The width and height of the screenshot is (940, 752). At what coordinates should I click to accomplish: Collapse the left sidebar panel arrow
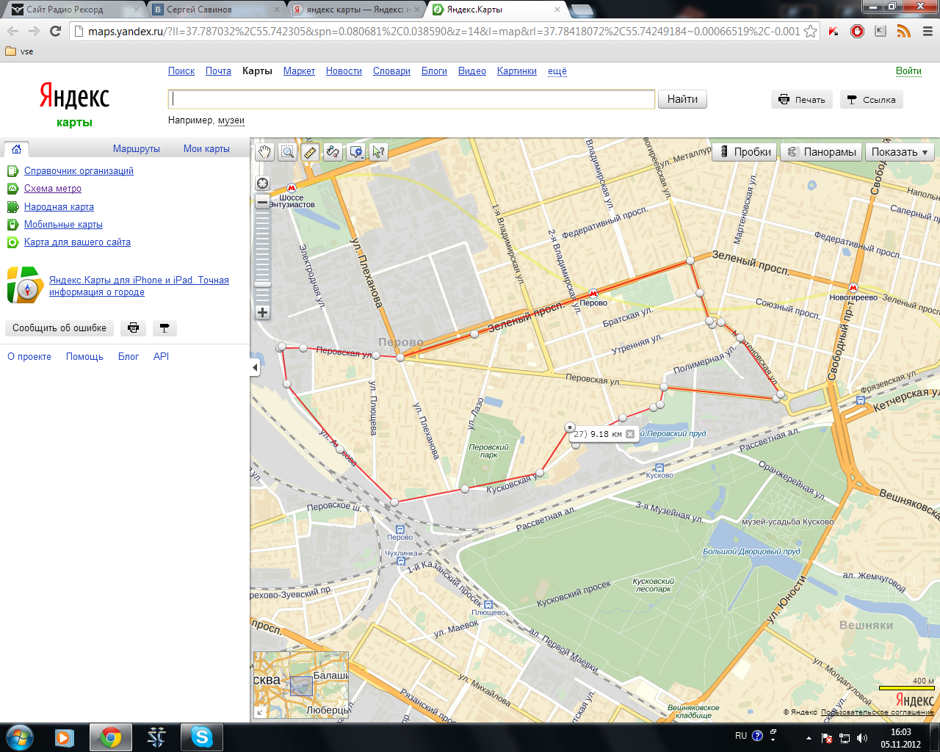(255, 367)
